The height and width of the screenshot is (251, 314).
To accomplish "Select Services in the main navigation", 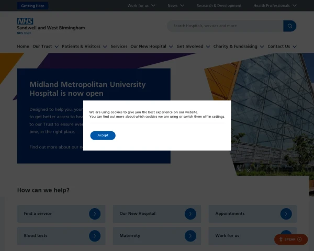I will (119, 47).
